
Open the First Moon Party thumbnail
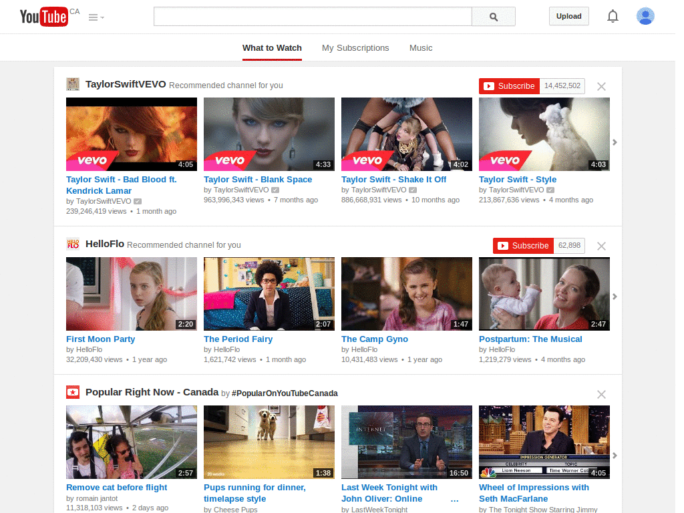[132, 294]
